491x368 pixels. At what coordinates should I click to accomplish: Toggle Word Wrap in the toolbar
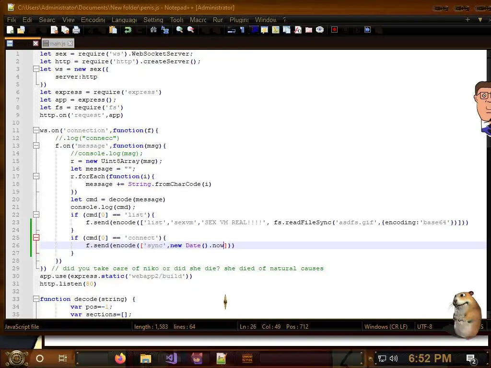pos(232,30)
